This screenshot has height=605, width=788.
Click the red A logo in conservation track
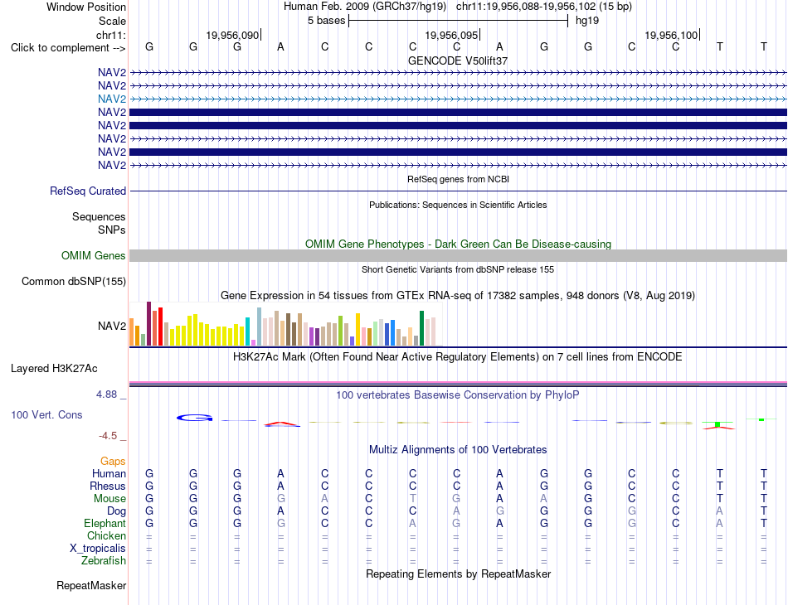coord(282,423)
